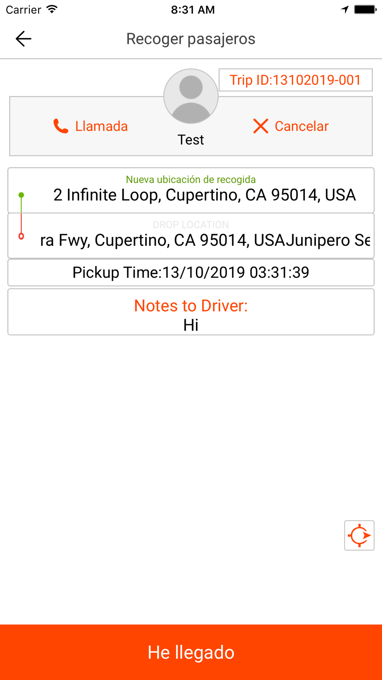This screenshot has width=382, height=680.
Task: Tap the Notes to Driver box
Action: point(191,312)
